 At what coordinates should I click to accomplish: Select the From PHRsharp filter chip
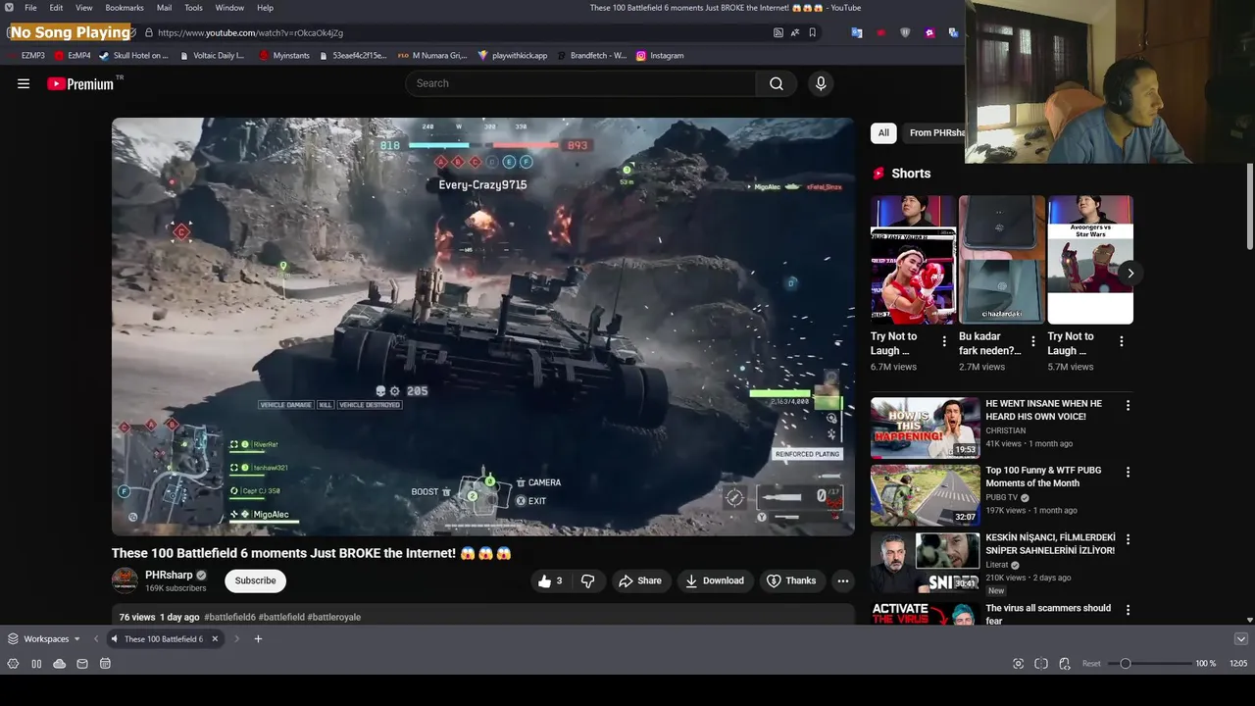[935, 132]
